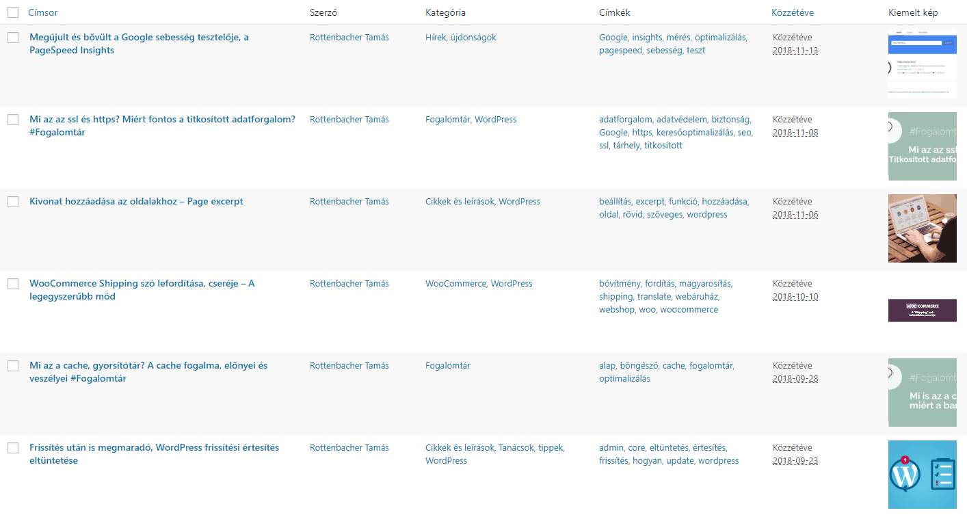Click the WordPress update notification thumbnail
This screenshot has height=517, width=967.
[x=922, y=475]
